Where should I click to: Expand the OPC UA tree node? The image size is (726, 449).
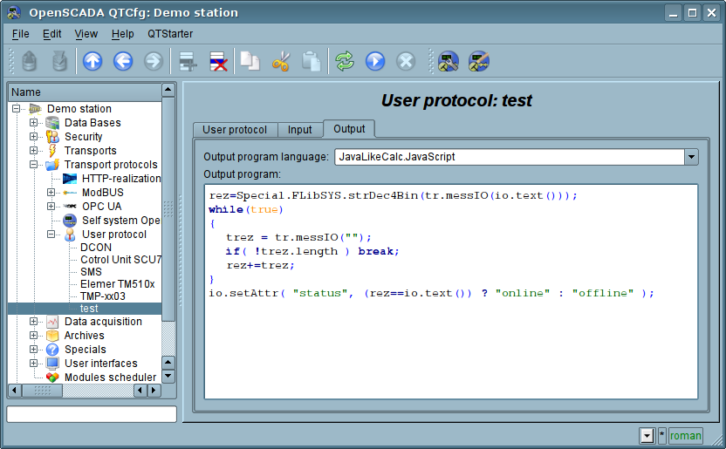(51, 207)
